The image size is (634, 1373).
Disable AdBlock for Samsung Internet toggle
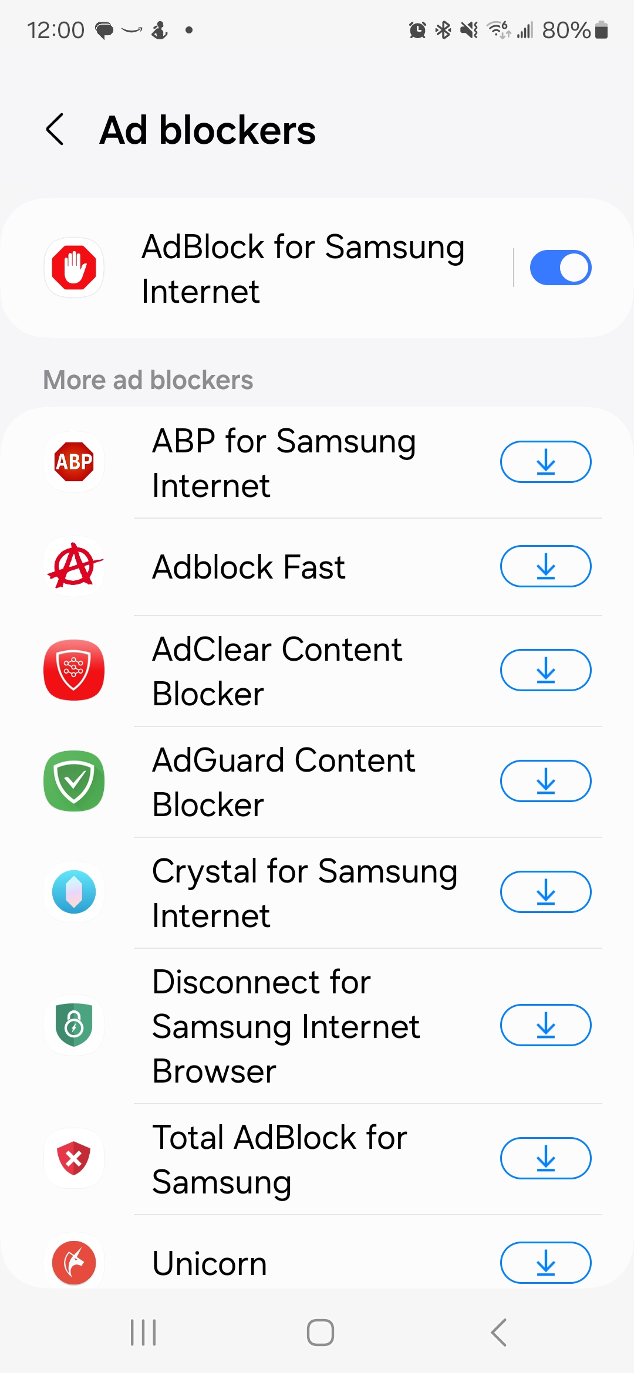point(560,268)
